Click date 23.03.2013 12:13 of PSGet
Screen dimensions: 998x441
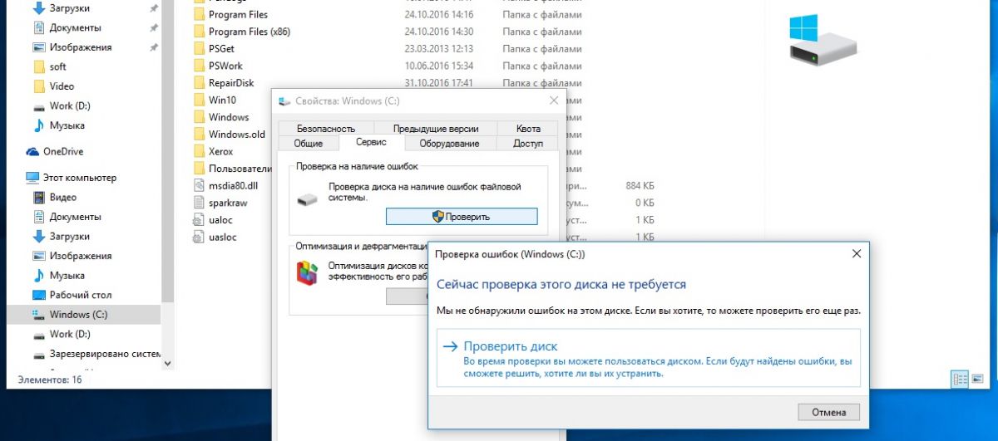tap(438, 49)
